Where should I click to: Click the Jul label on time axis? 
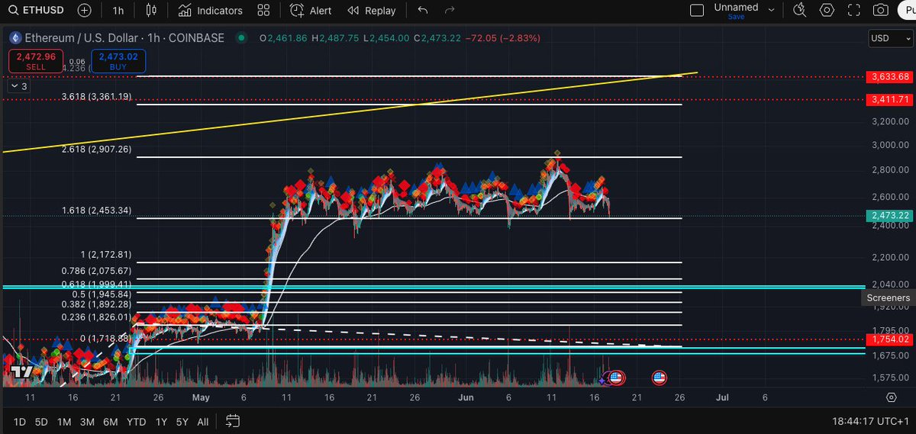(722, 397)
